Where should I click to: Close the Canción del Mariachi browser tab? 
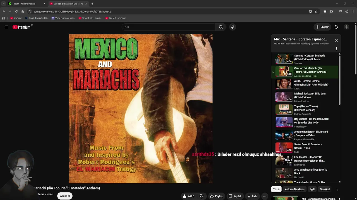click(86, 4)
